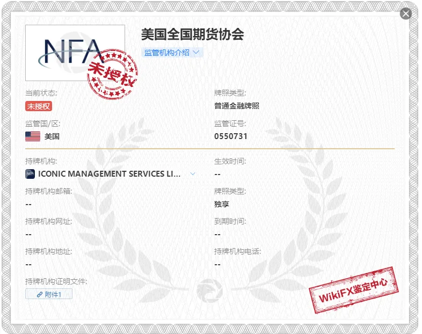Click the 当前状态 label
Image resolution: width=422 pixels, height=334 pixels.
tap(41, 93)
